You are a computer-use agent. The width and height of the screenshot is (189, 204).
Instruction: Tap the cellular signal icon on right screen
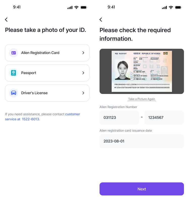pos(164,8)
